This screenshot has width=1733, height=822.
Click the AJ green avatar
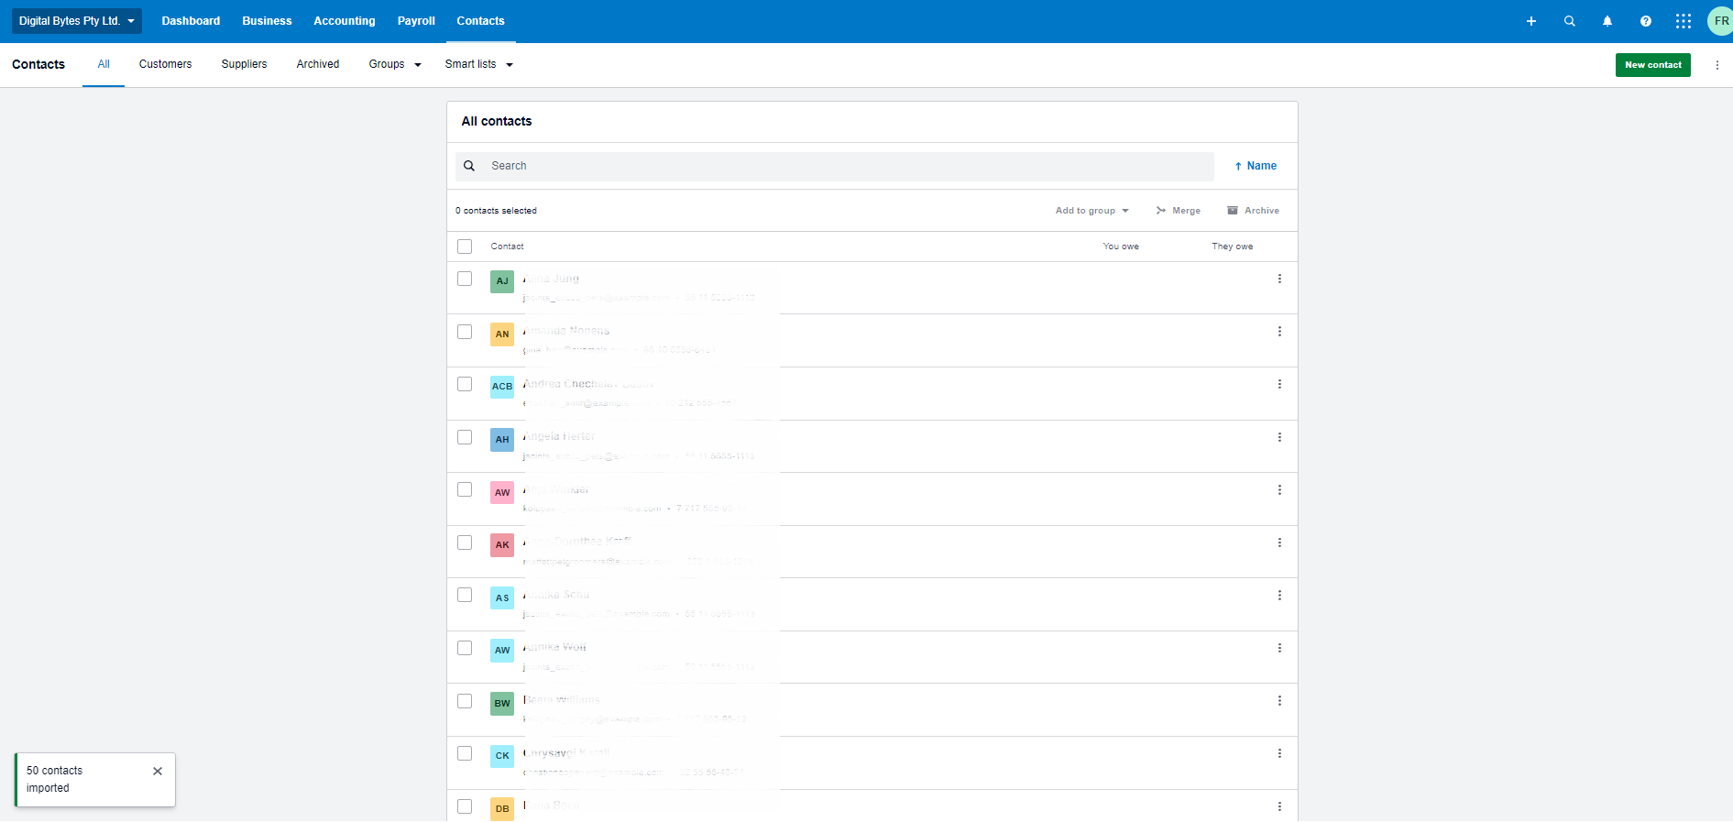pyautogui.click(x=502, y=281)
